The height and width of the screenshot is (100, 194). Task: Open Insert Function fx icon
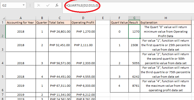click(x=57, y=5)
